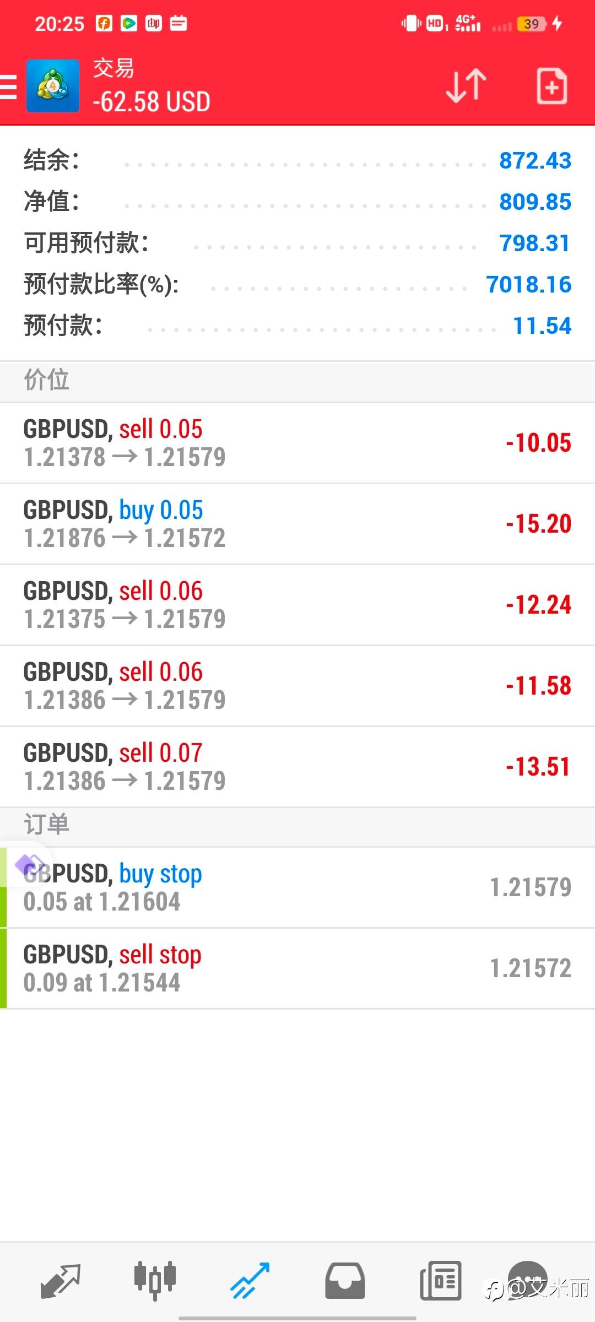Open GBPUSD sell 0.06 at 1.21375
The image size is (595, 1322).
tap(297, 605)
